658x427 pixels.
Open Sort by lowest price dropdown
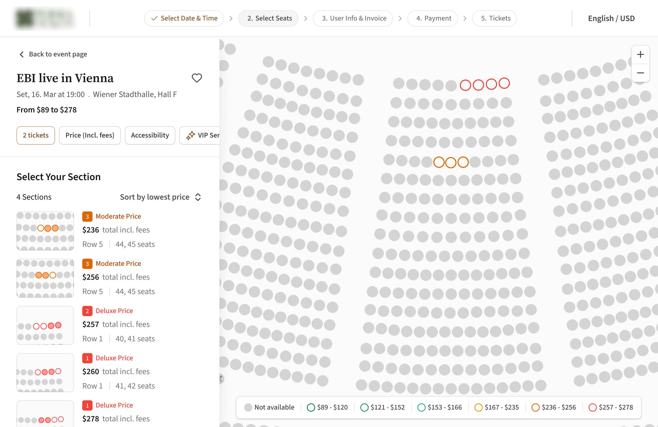click(160, 197)
